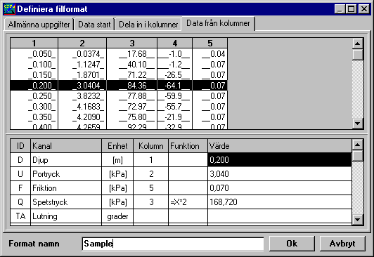Image resolution: width=374 pixels, height=257 pixels.
Task: Open the Data start tab
Action: [x=94, y=25]
